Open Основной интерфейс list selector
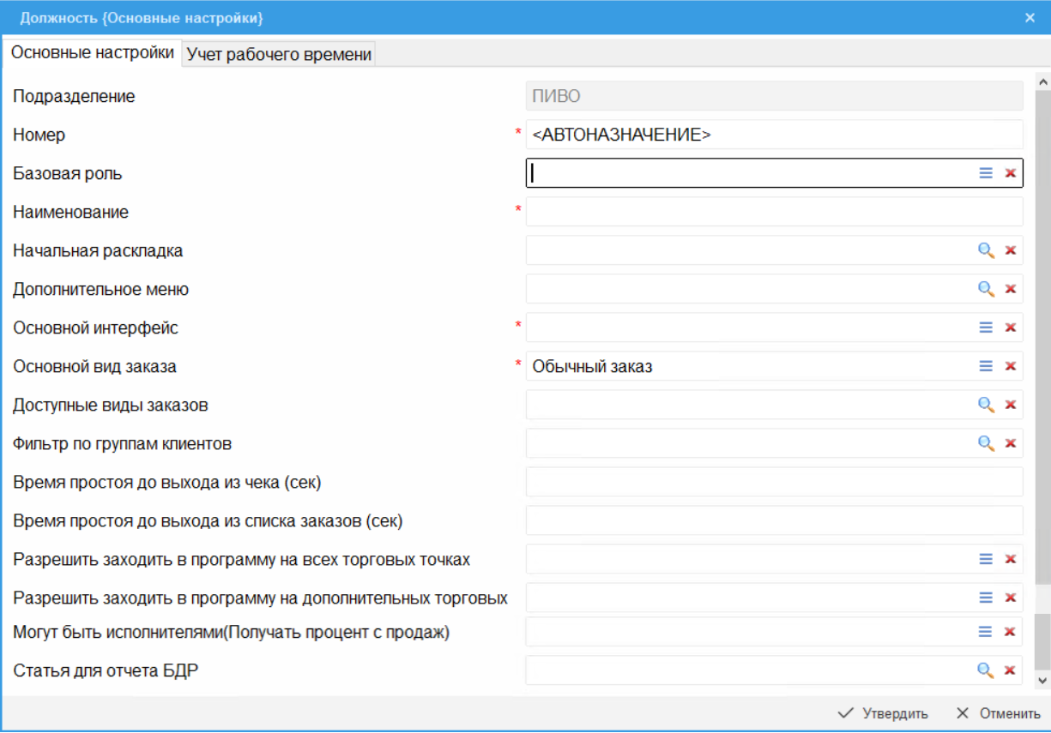Screen dimensions: 1051x733 [986, 327]
